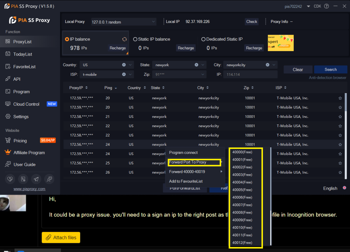
Task: Open the help question mark icon
Action: (326, 6)
